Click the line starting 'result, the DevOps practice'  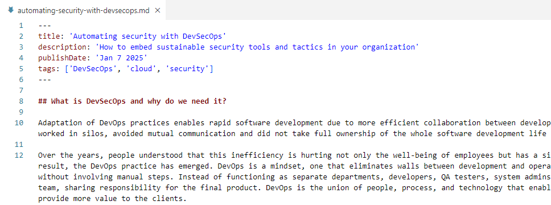[x=294, y=166]
